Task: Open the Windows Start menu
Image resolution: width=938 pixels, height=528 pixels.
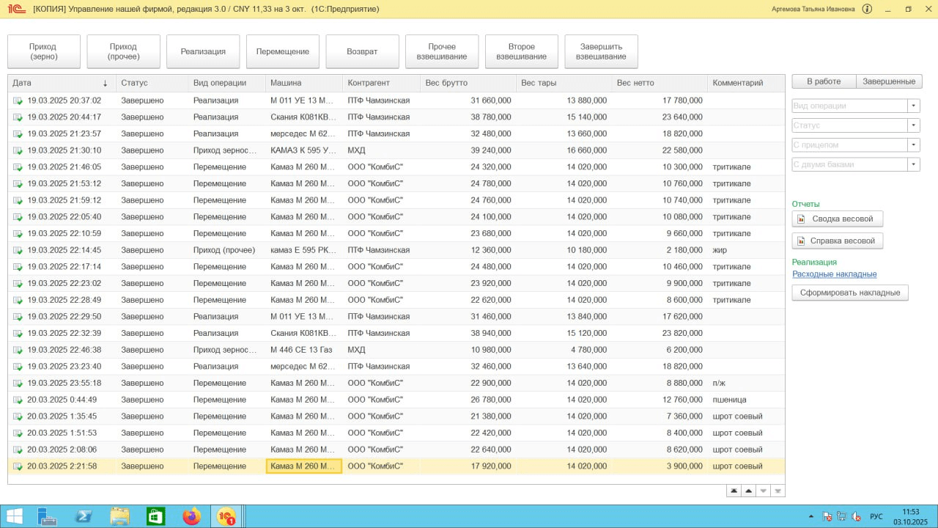Action: pyautogui.click(x=14, y=516)
